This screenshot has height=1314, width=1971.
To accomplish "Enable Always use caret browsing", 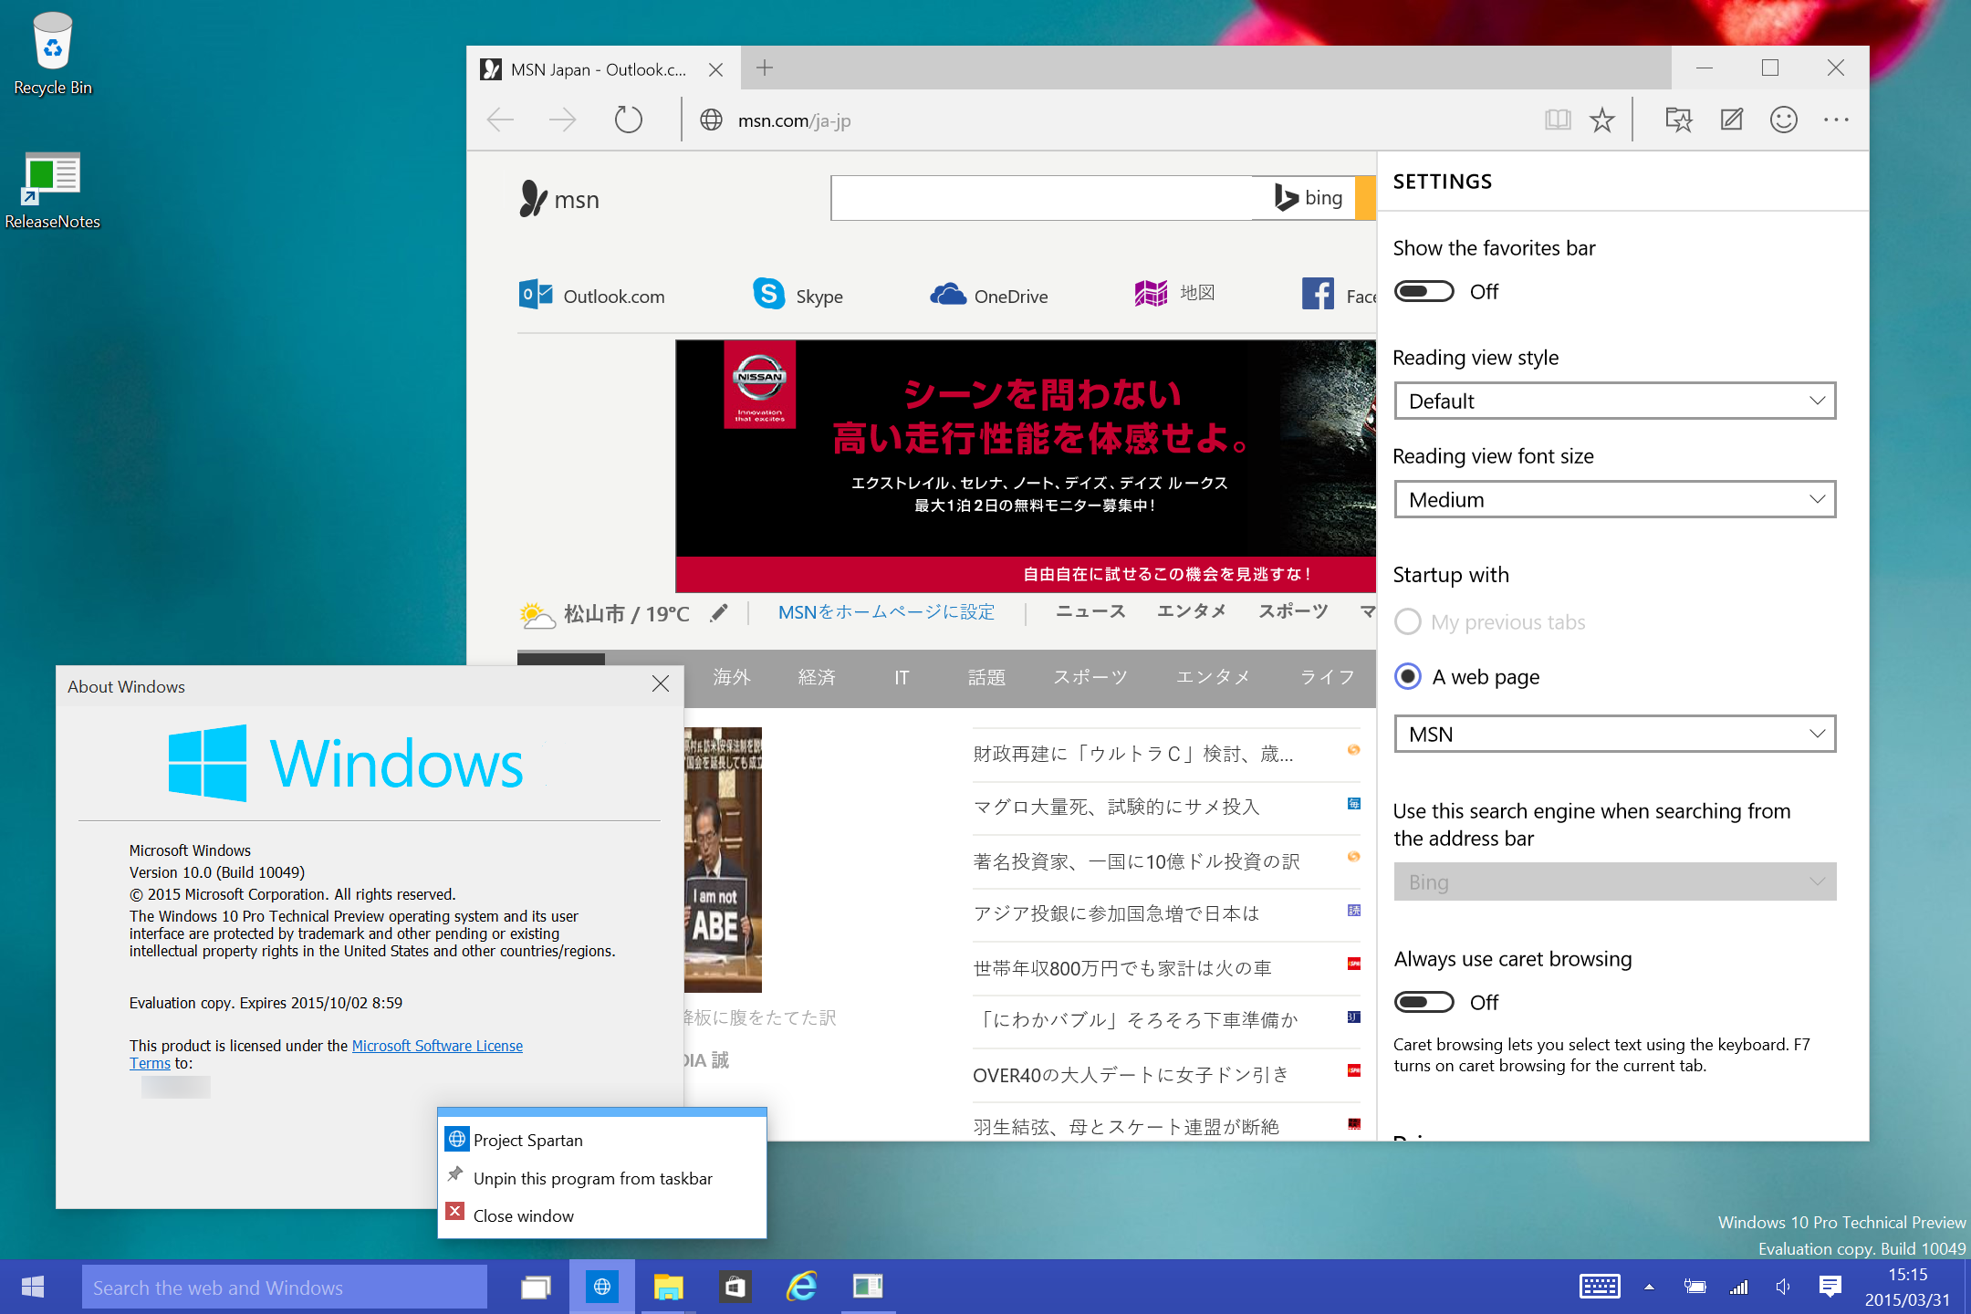I will pos(1423,1001).
